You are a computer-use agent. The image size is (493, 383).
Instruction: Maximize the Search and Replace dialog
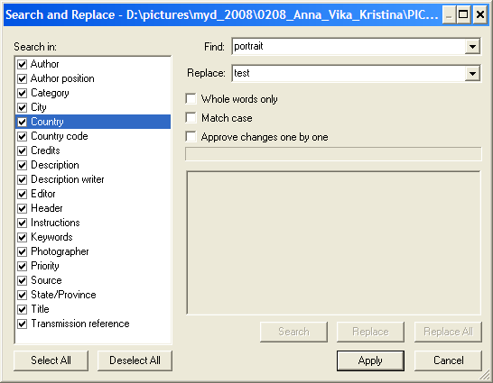coord(464,14)
